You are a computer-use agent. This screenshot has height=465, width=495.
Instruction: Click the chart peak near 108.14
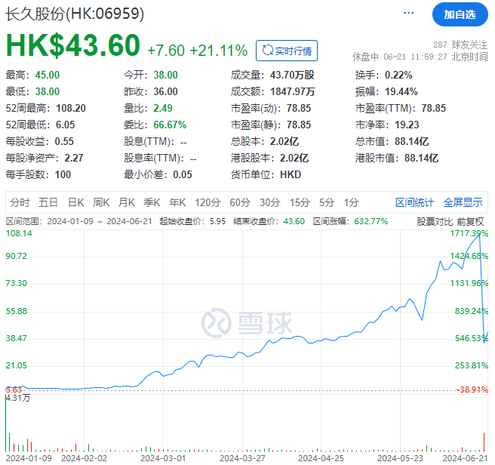[480, 234]
